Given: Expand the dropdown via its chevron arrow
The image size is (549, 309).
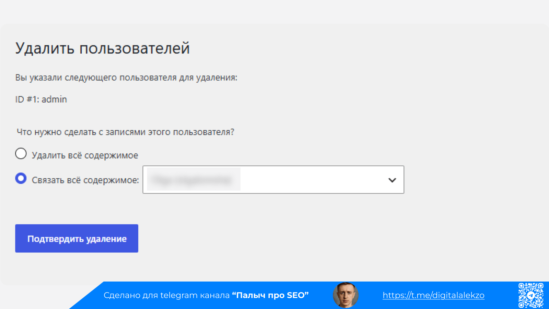Looking at the screenshot, I should click(x=392, y=180).
